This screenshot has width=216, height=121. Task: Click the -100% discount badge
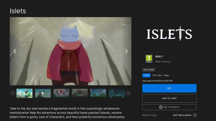pos(146,75)
